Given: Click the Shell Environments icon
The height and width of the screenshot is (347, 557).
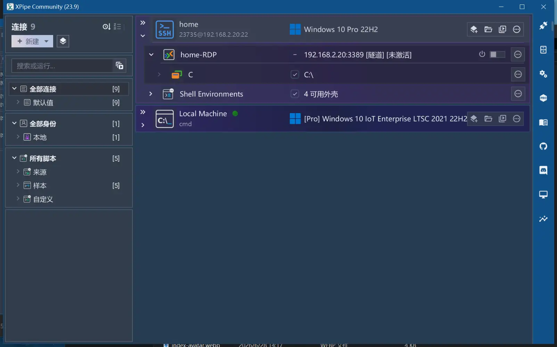Looking at the screenshot, I should [168, 94].
